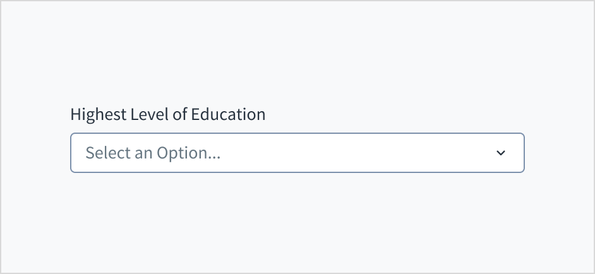Image resolution: width=595 pixels, height=274 pixels.
Task: Click the arrow indicator beside 'Select an Option...'
Action: 501,153
